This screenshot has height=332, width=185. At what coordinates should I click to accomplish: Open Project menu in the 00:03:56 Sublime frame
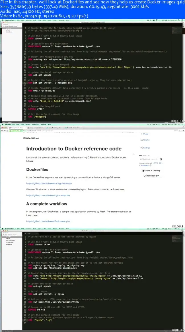[55, 20]
